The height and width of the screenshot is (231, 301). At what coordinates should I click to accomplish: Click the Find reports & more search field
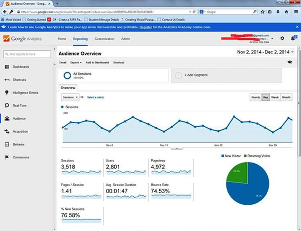[x=27, y=54]
